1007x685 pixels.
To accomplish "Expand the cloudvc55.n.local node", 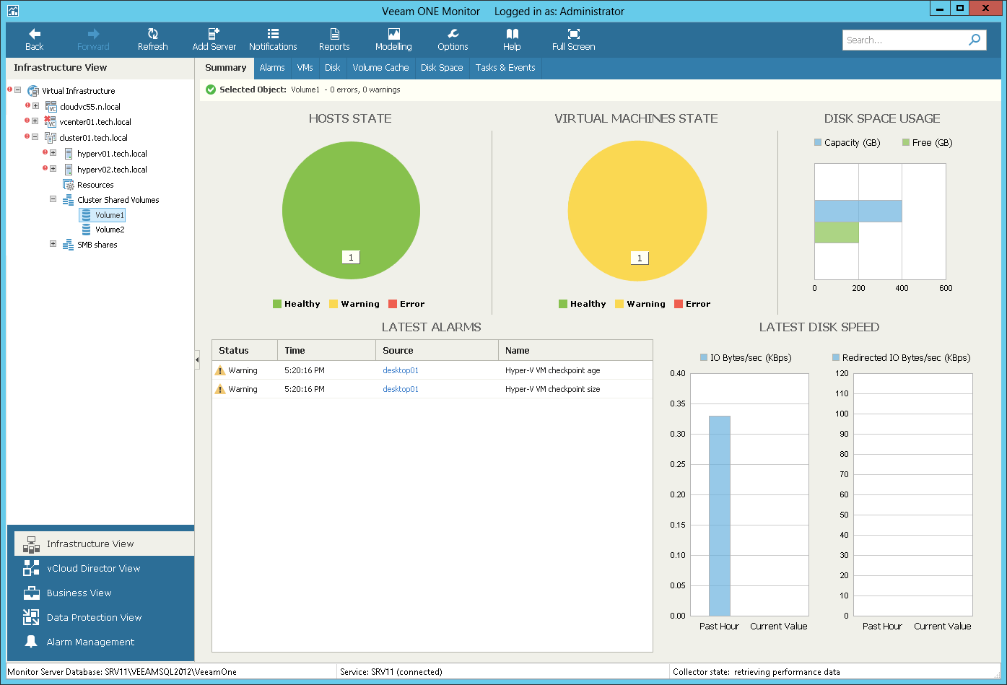I will (35, 106).
